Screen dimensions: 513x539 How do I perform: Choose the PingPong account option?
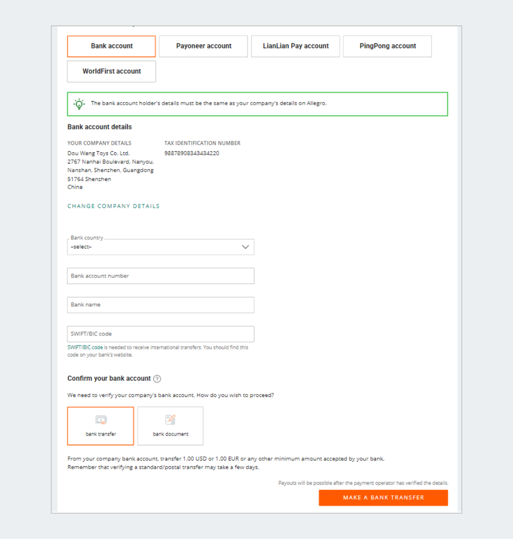tap(387, 46)
